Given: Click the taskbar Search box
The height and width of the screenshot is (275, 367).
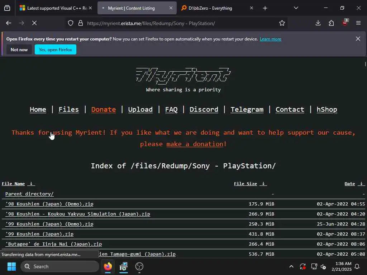Looking at the screenshot, I should pyautogui.click(x=60, y=266).
